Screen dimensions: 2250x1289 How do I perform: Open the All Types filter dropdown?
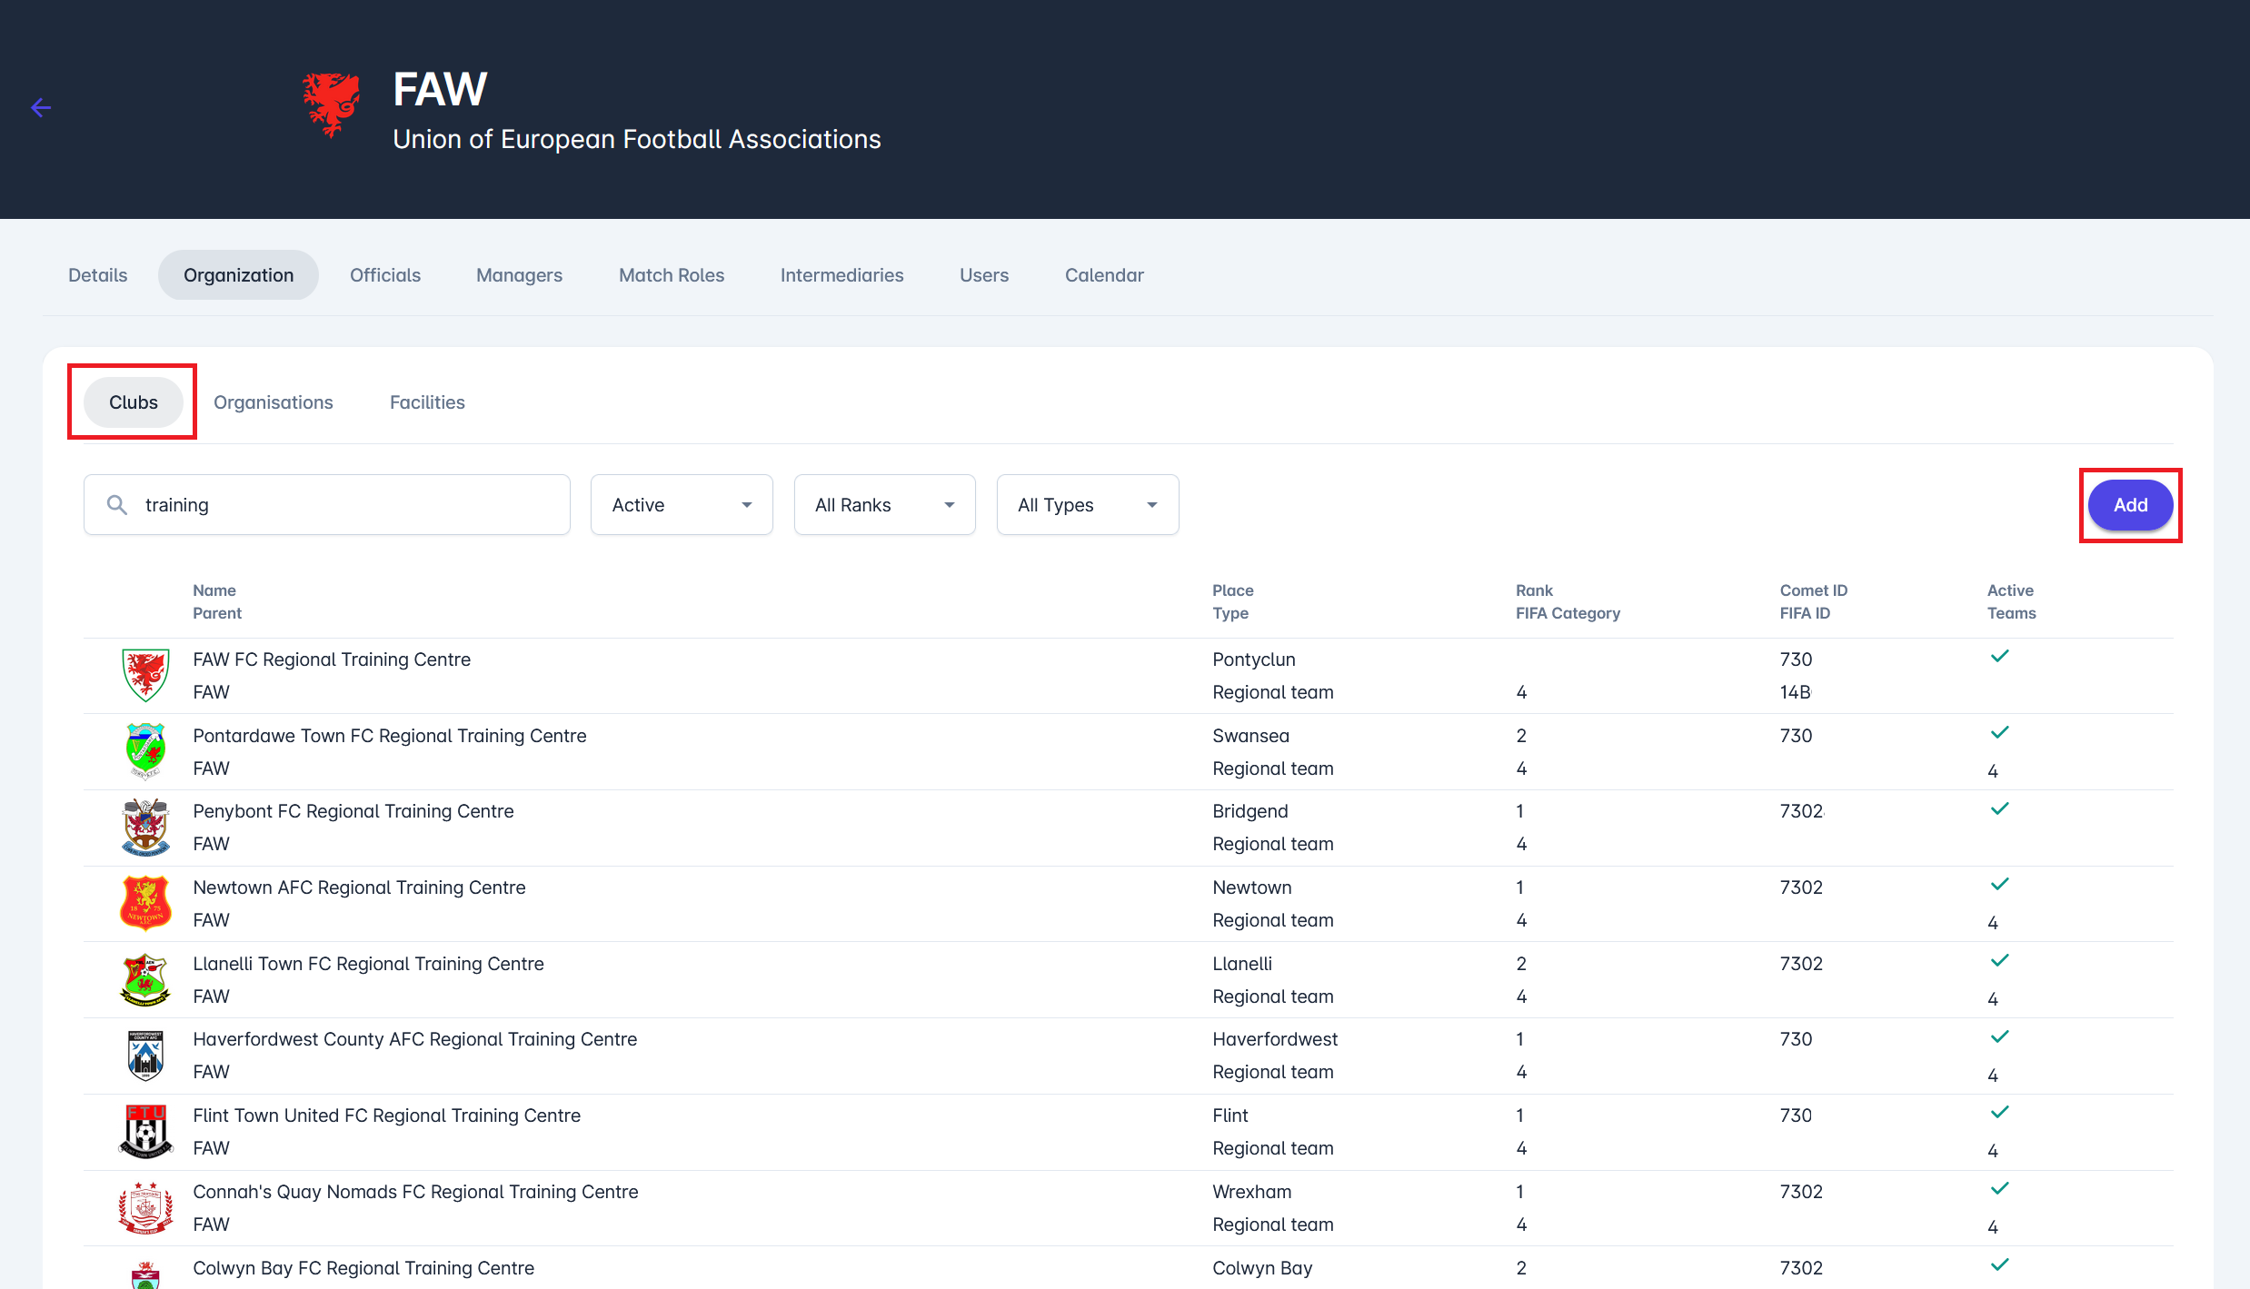1087,505
